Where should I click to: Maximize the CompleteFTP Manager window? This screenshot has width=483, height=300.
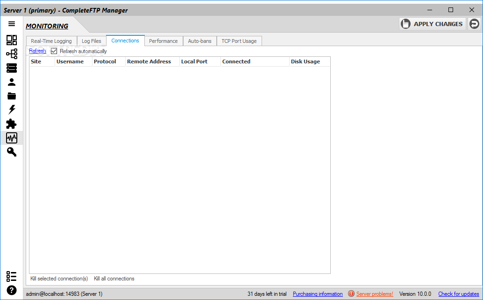(x=451, y=10)
